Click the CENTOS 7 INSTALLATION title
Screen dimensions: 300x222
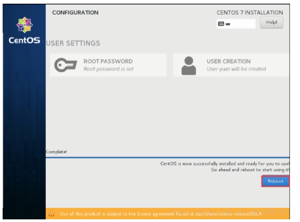pyautogui.click(x=250, y=13)
